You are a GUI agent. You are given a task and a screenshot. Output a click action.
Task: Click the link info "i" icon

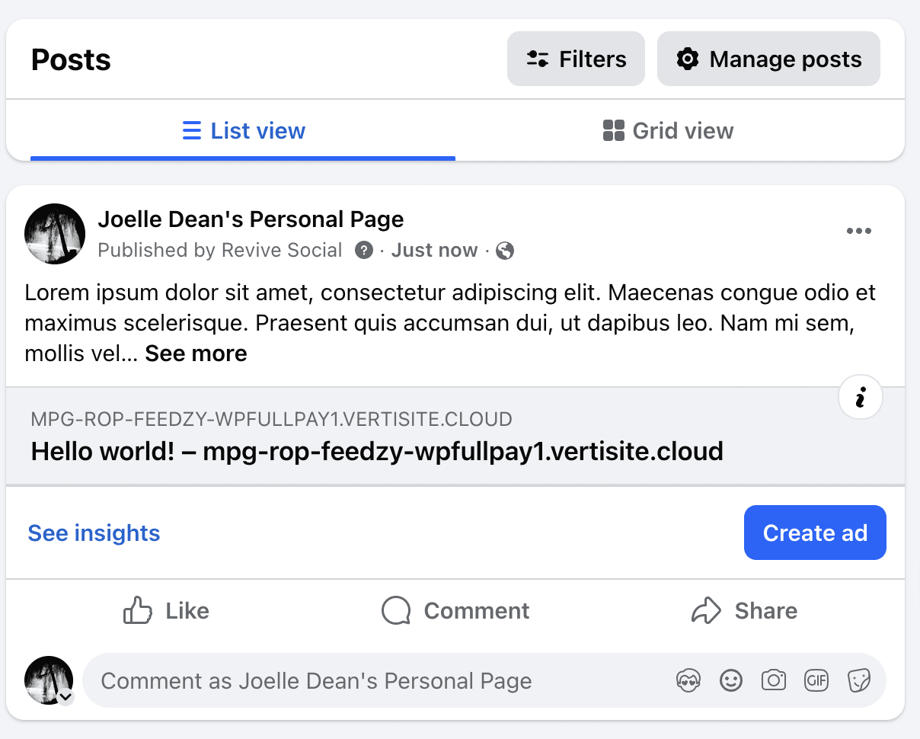coord(861,398)
